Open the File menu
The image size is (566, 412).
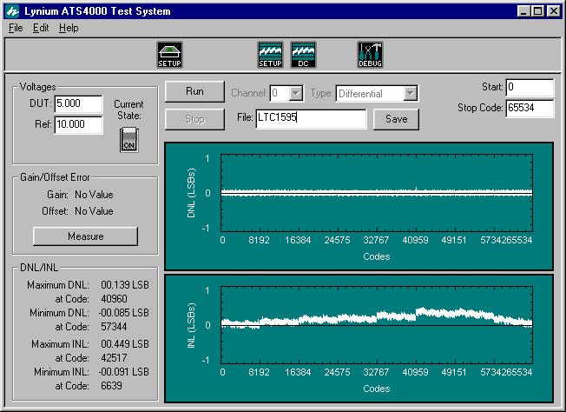tap(16, 28)
